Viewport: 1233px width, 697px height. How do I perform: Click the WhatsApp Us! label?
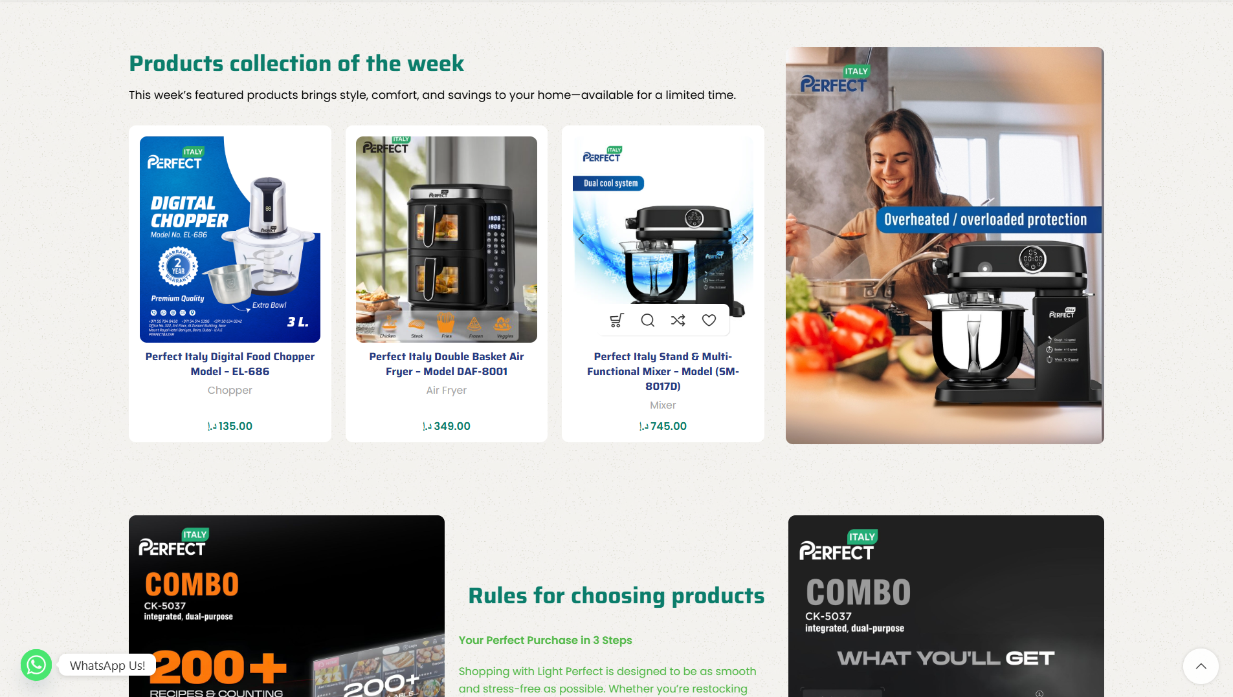[x=107, y=665]
